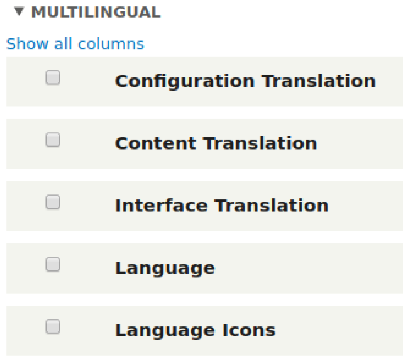Click the Configuration Translation label
The image size is (403, 361).
click(245, 81)
